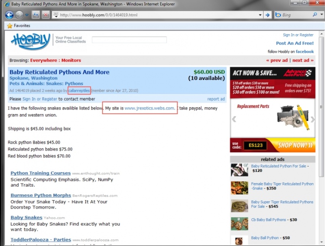Click the Refresh page icon

(x=36, y=15)
